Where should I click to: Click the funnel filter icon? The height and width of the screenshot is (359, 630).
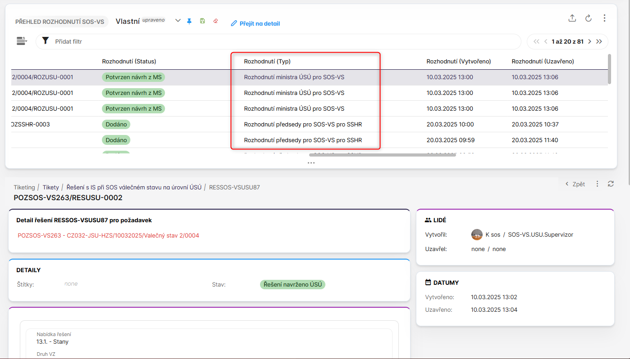click(x=45, y=41)
